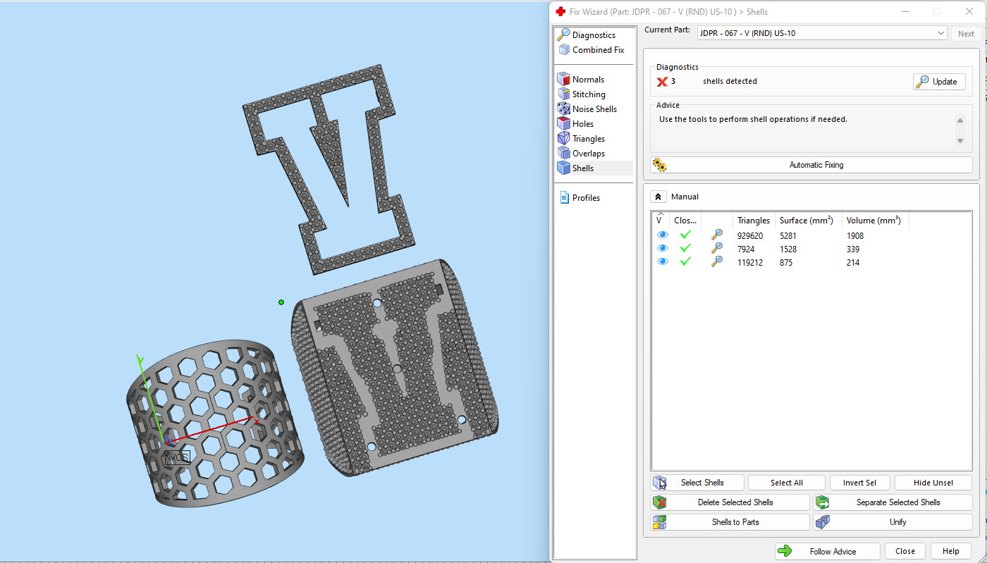The height and width of the screenshot is (563, 987).
Task: Select the shell row with surface 875
Action: coord(811,262)
